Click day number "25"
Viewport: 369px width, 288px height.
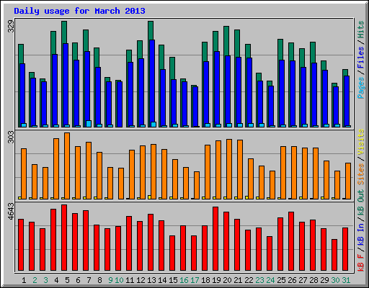[x=281, y=280]
